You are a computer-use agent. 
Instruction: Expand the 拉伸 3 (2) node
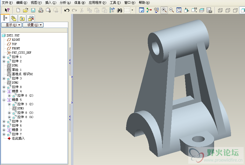9,104
